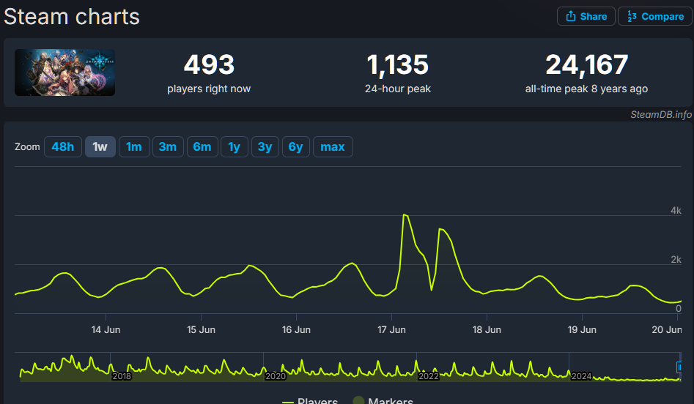Click the 16 Jun axis label
The image size is (694, 404).
click(296, 330)
